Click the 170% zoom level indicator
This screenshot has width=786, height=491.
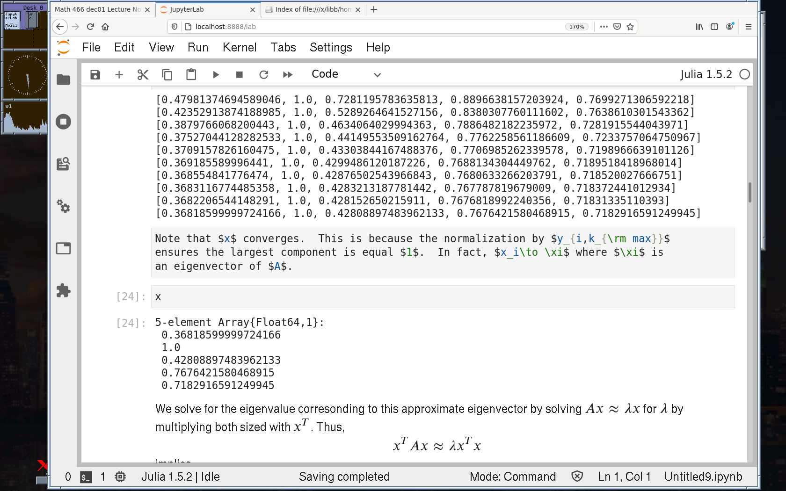[576, 27]
